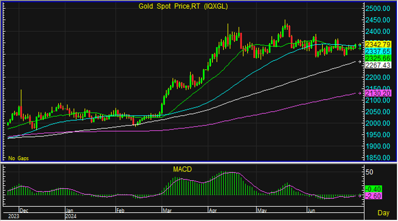
Task: Select the 2337.65 cyan moving average value
Action: pyautogui.click(x=378, y=52)
